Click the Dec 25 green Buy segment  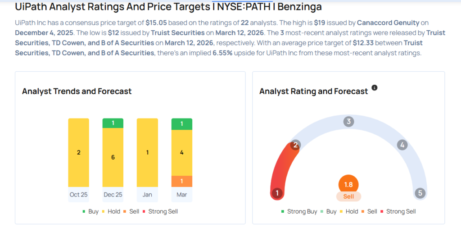coord(113,123)
